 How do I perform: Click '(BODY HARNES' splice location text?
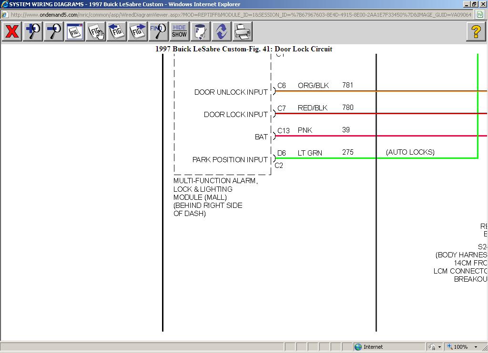pos(461,255)
